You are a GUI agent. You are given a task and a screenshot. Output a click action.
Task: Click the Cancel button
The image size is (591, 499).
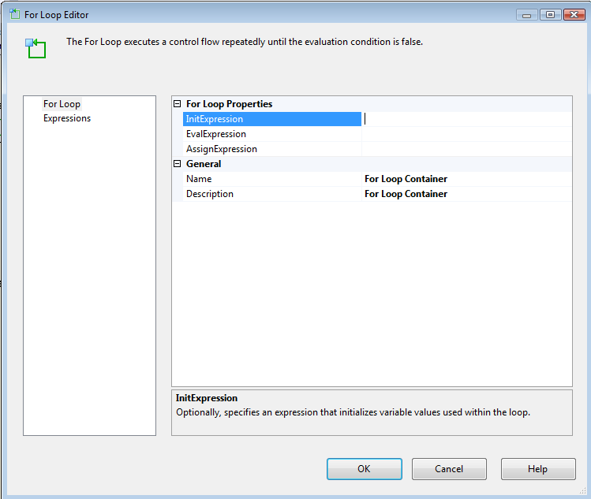(x=449, y=469)
